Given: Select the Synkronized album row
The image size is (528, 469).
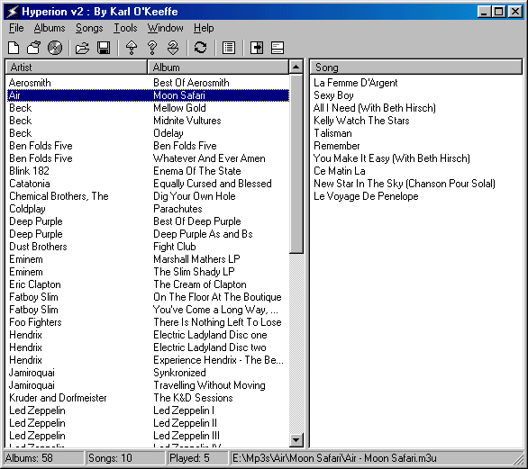Looking at the screenshot, I should click(x=148, y=373).
